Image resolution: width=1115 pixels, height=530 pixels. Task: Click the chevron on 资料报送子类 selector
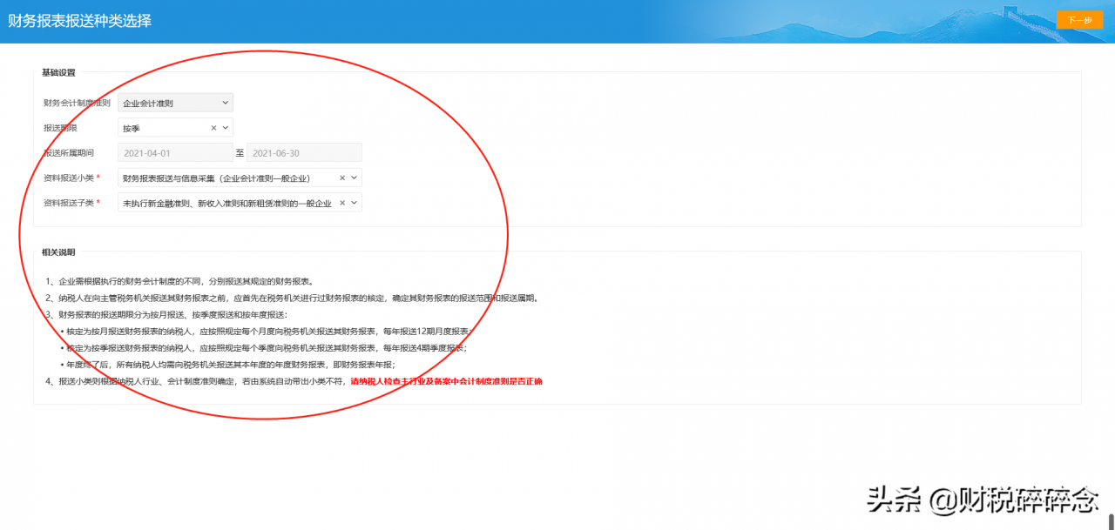[x=353, y=201]
